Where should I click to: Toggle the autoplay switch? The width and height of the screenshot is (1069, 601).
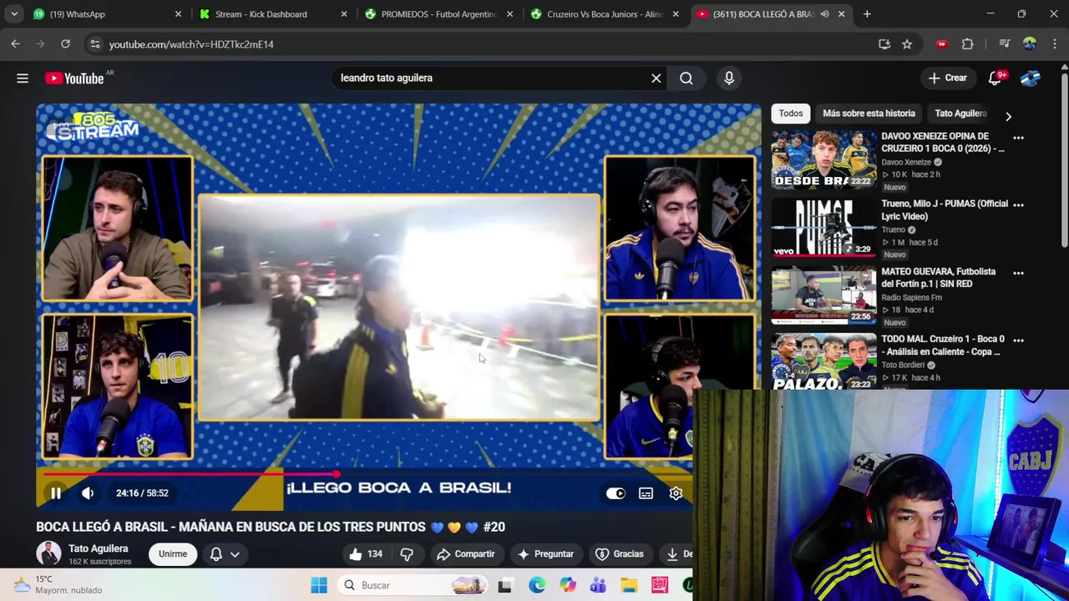coord(616,492)
